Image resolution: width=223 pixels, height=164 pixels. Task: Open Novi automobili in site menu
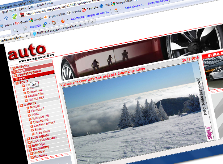coord(44,139)
